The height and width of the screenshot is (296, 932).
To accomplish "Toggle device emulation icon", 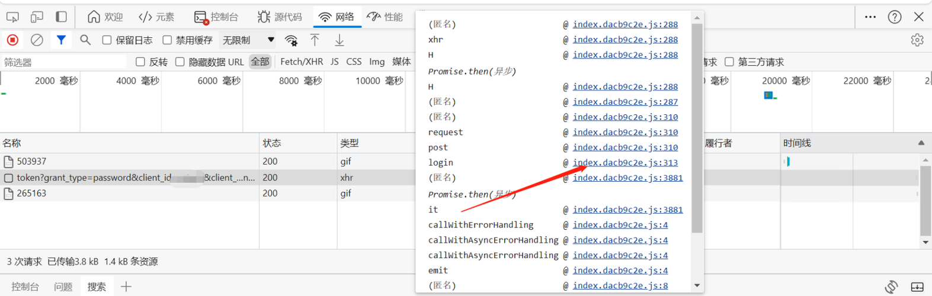I will 37,17.
